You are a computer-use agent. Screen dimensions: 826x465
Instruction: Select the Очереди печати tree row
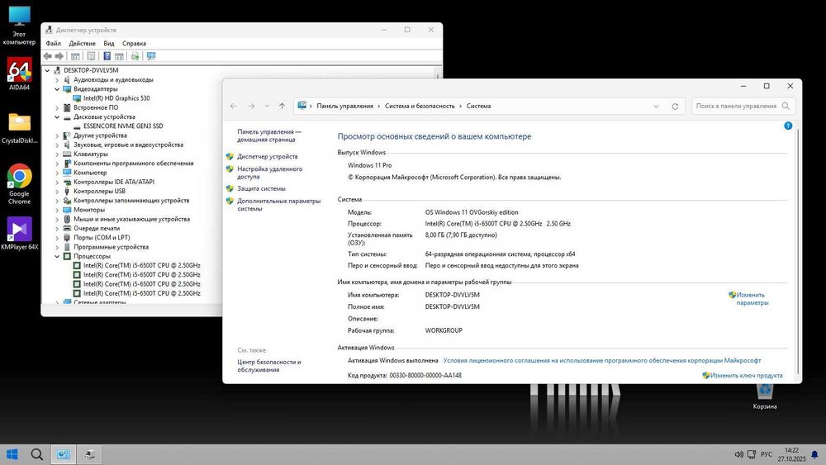point(97,228)
